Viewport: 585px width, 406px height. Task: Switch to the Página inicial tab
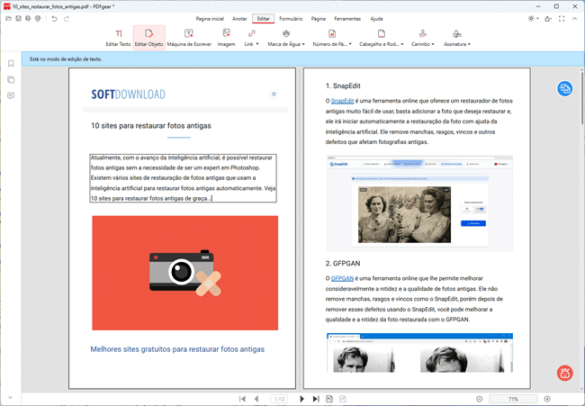click(x=210, y=19)
